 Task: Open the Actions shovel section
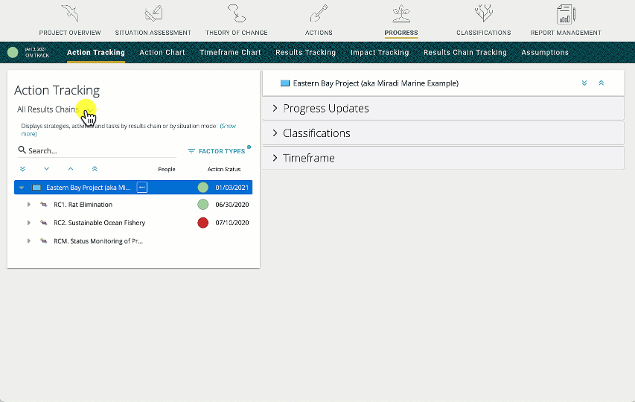point(319,20)
